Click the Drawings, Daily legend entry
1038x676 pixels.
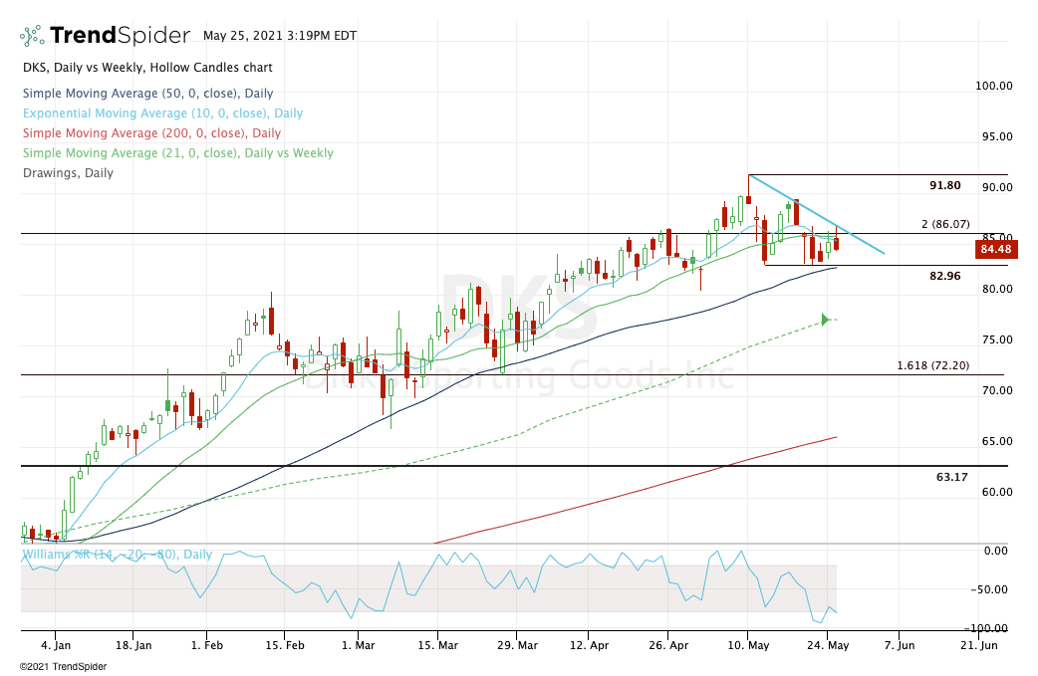coord(68,172)
